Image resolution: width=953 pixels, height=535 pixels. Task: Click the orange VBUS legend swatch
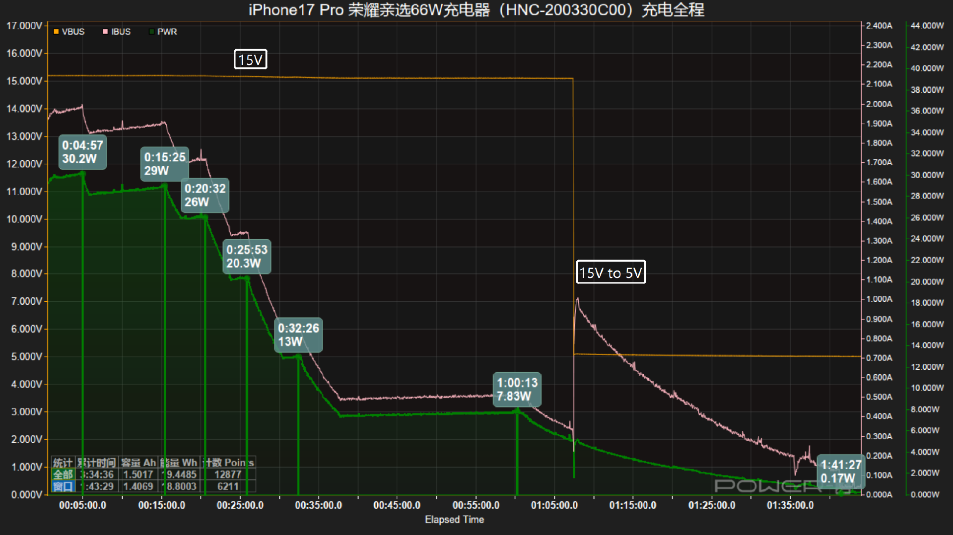point(56,32)
